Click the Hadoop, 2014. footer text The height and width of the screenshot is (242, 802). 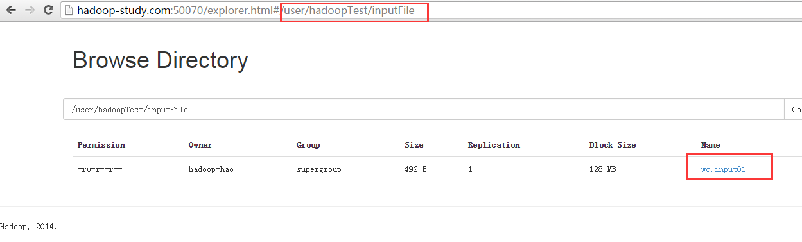coord(28,227)
